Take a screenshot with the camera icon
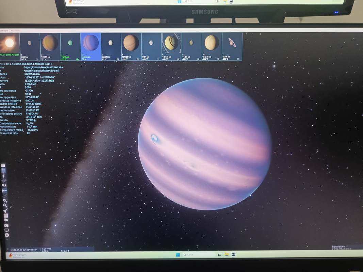Image resolution: width=363 pixels, height=272 pixels. (6, 225)
